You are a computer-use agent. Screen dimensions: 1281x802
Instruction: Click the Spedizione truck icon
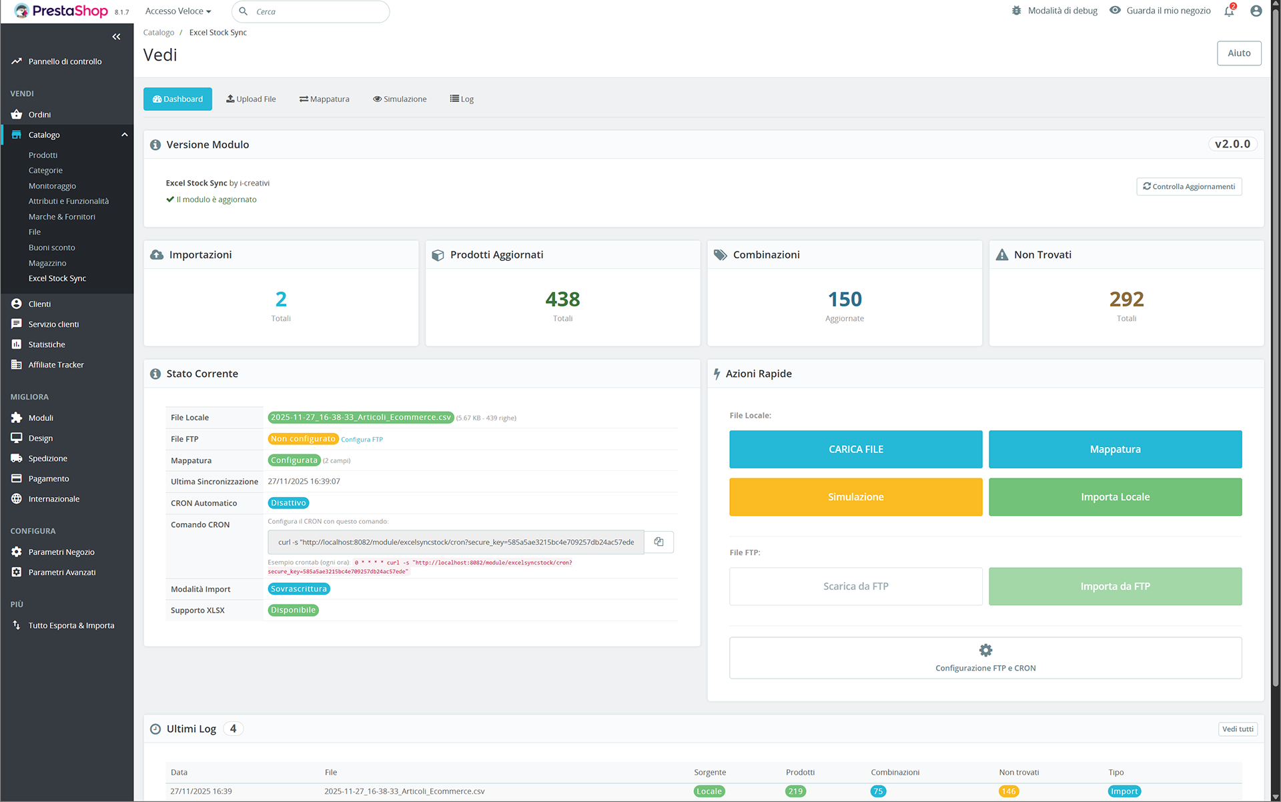pyautogui.click(x=17, y=458)
